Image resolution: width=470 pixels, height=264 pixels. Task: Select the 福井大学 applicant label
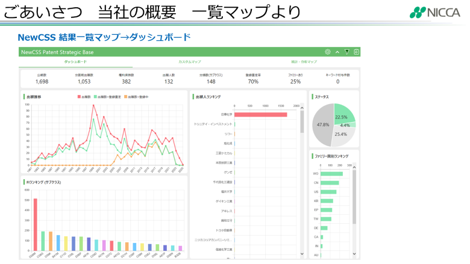tap(227, 192)
